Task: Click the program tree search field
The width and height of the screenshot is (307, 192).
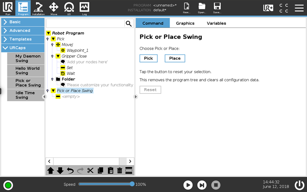Action: (85, 23)
